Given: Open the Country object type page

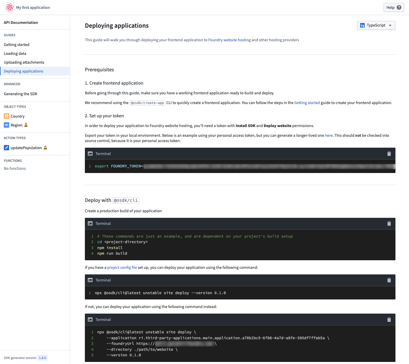Looking at the screenshot, I should pos(35,116).
